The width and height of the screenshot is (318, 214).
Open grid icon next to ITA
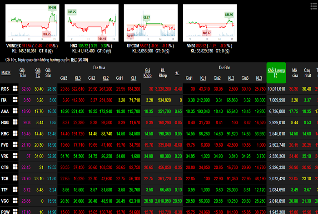pos(15,100)
